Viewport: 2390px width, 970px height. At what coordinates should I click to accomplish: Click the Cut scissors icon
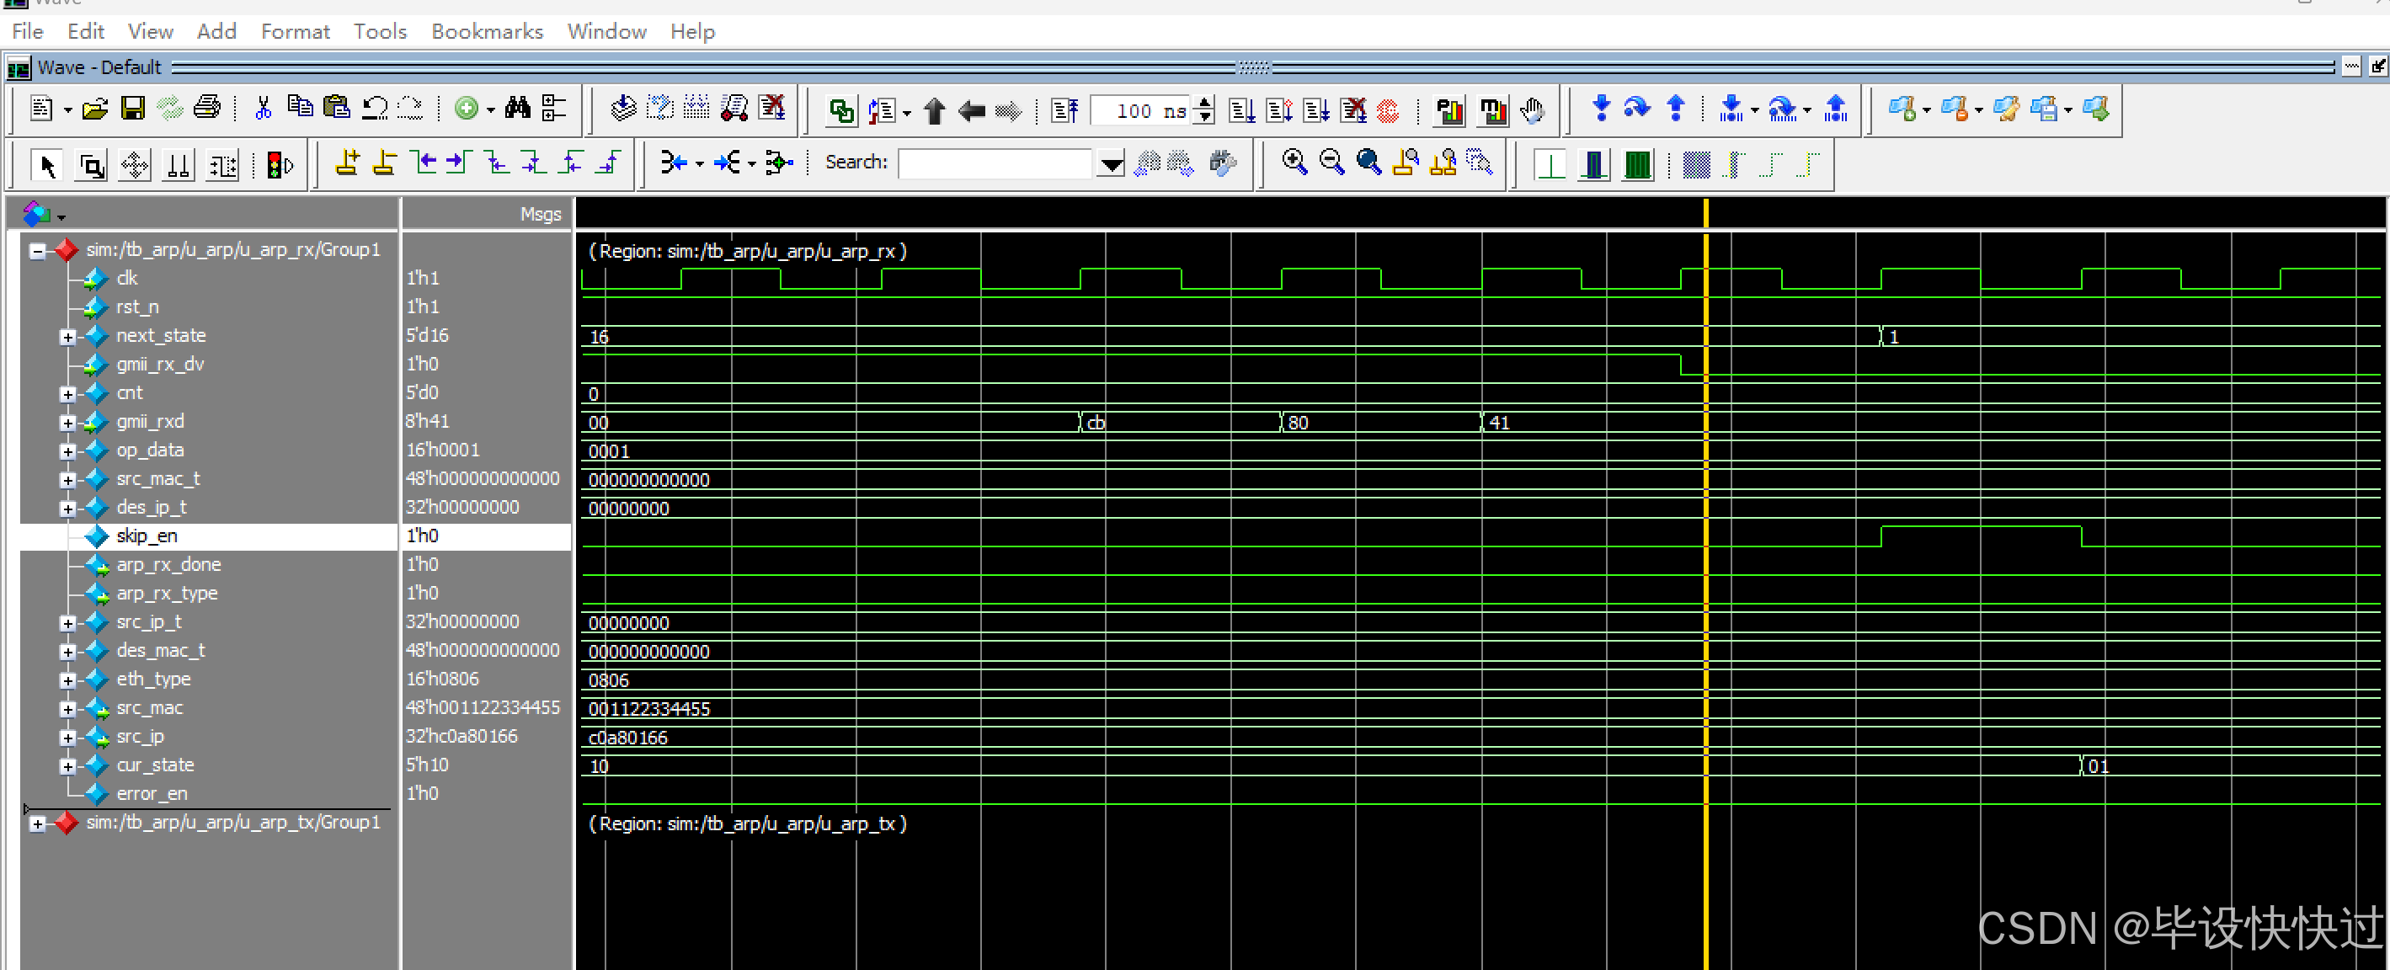(263, 109)
